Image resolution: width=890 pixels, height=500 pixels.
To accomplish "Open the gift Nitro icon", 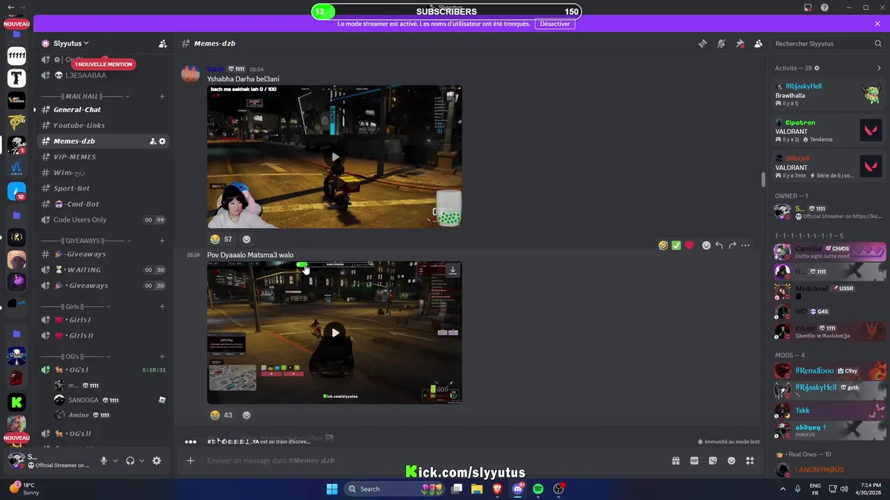I will (x=675, y=460).
